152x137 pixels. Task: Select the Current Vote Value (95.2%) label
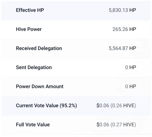(47, 105)
